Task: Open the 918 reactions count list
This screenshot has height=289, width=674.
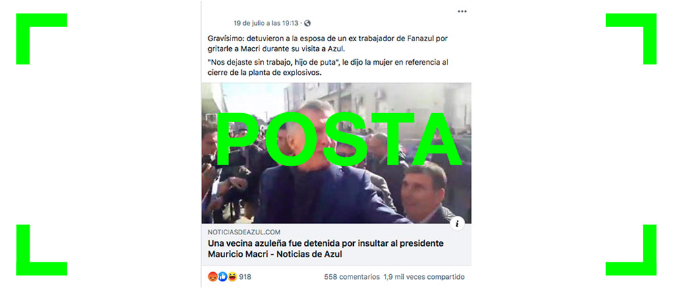Action: [245, 277]
